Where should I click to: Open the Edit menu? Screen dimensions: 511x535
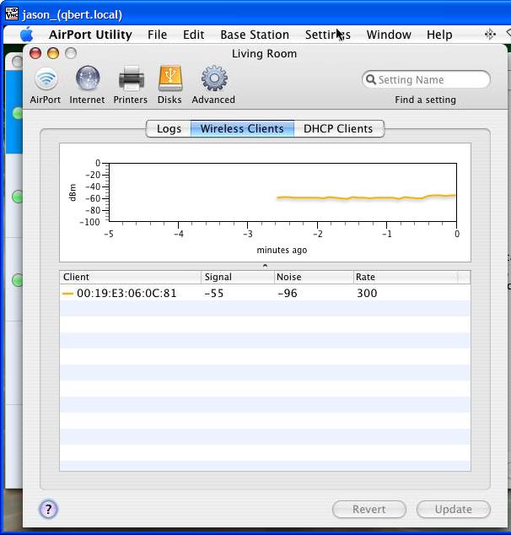point(193,35)
